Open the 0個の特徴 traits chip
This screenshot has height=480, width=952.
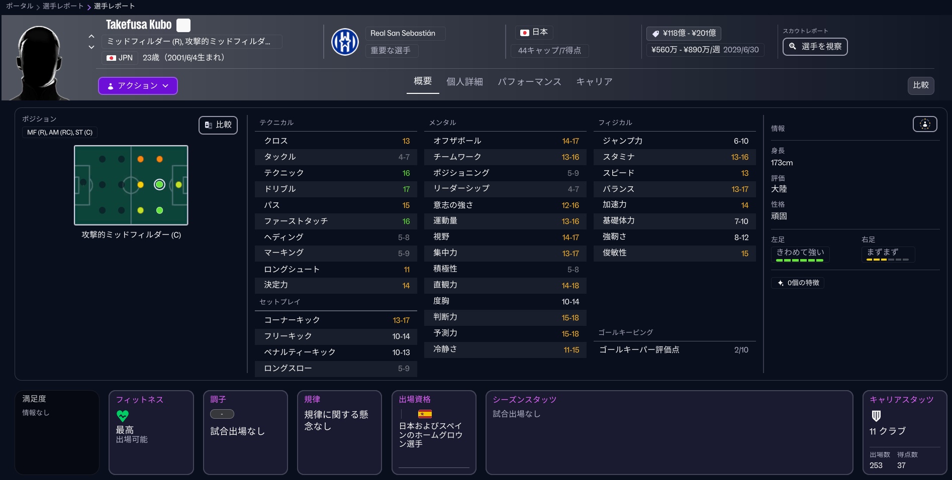(798, 283)
